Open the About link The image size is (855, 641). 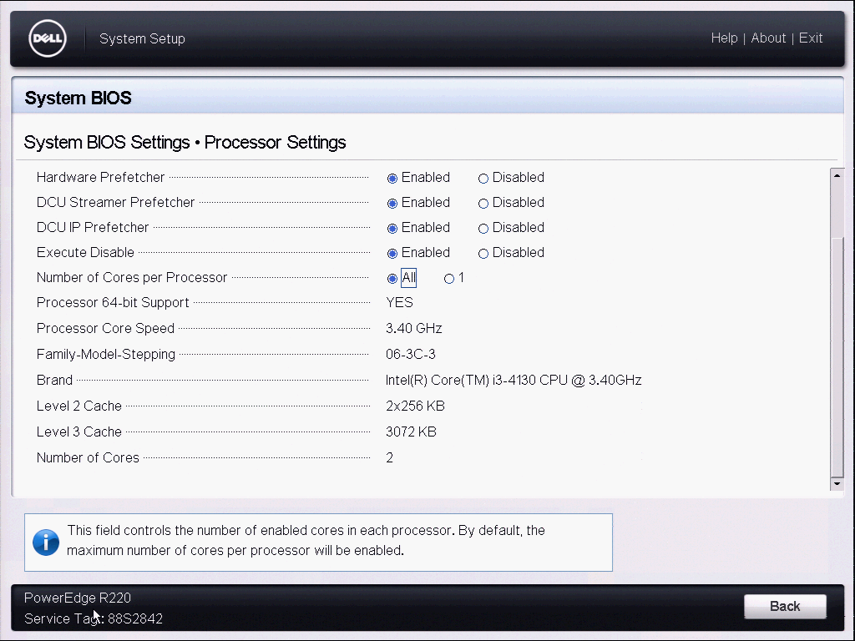coord(768,38)
